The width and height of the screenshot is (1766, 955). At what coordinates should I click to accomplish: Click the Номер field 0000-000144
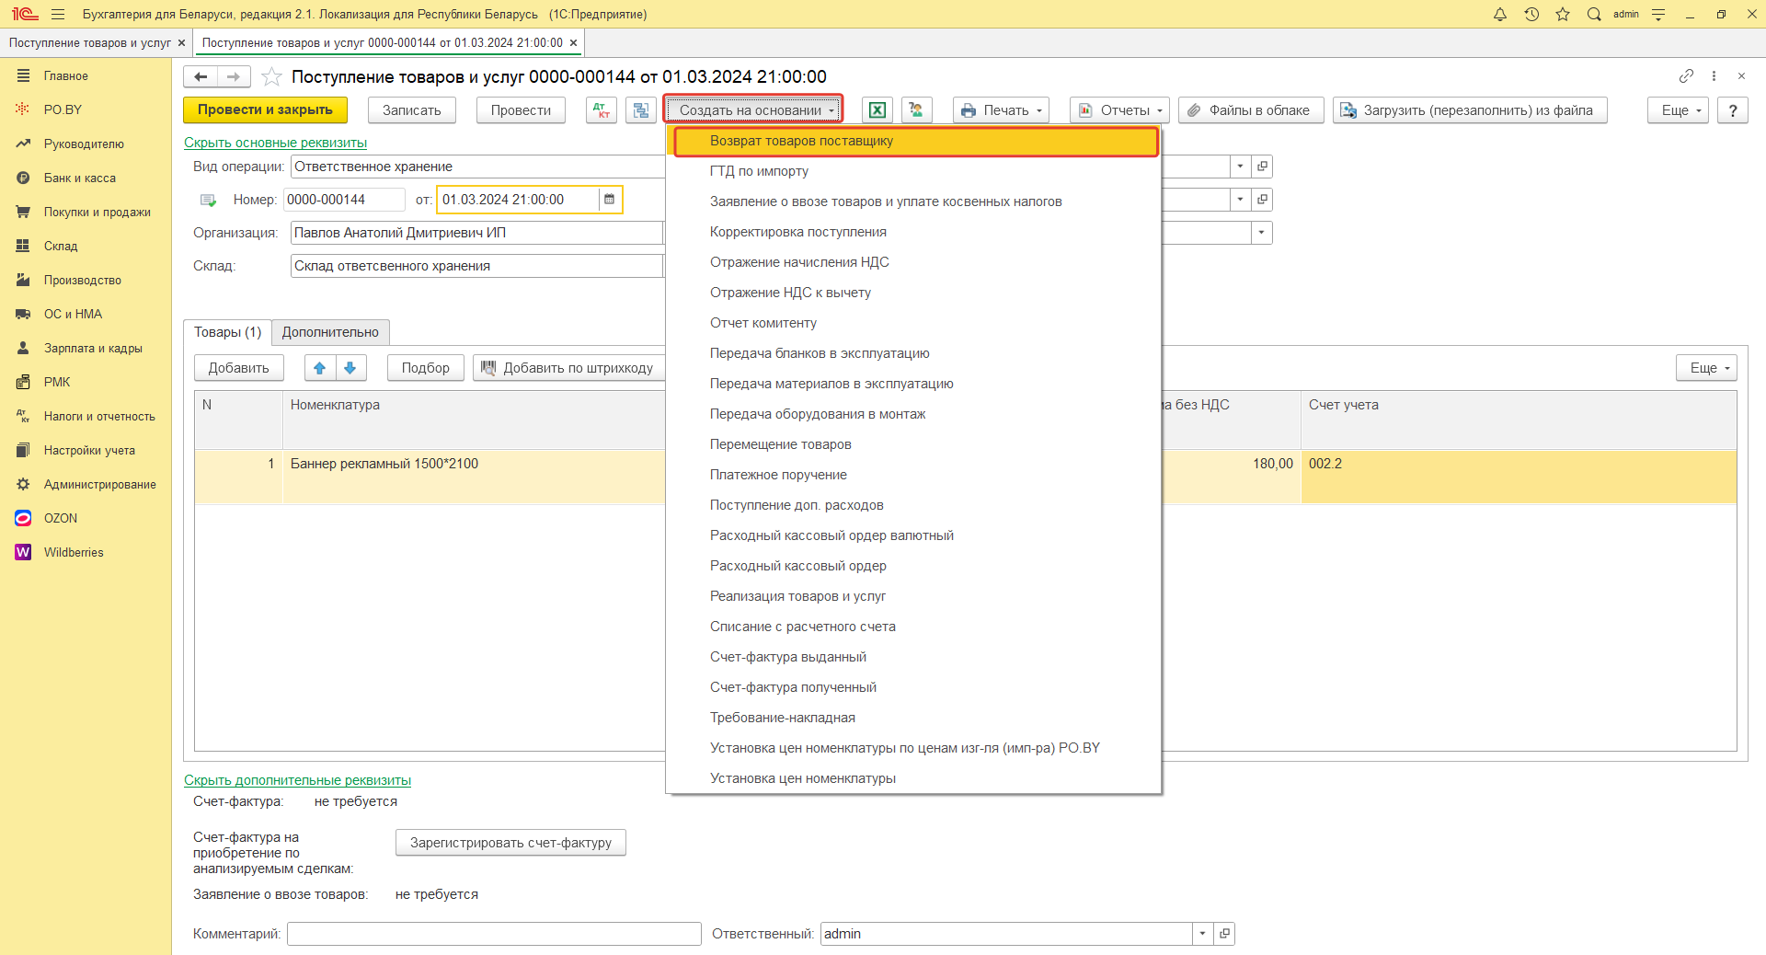pyautogui.click(x=344, y=200)
